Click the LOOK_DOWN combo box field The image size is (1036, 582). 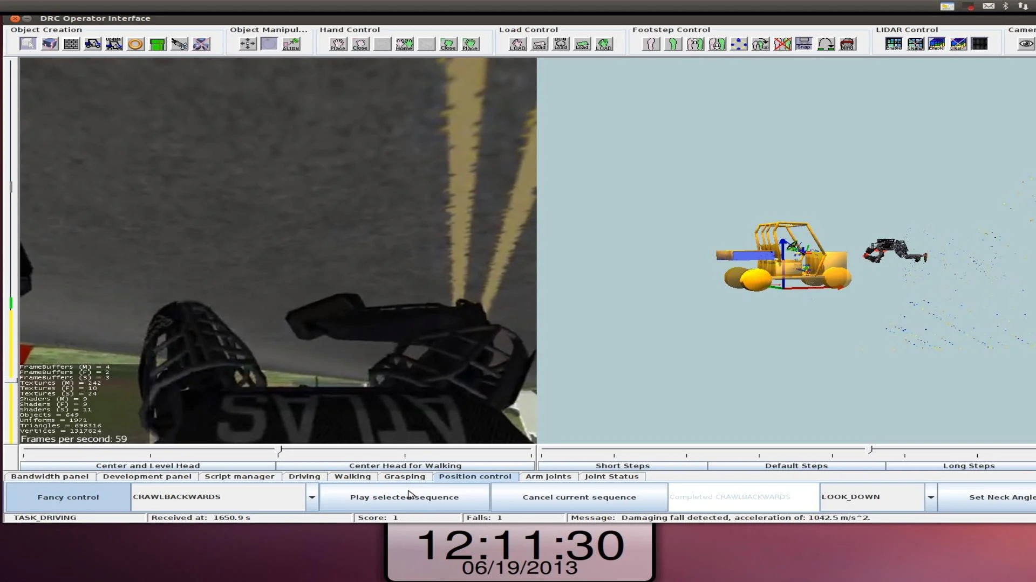[x=873, y=497]
